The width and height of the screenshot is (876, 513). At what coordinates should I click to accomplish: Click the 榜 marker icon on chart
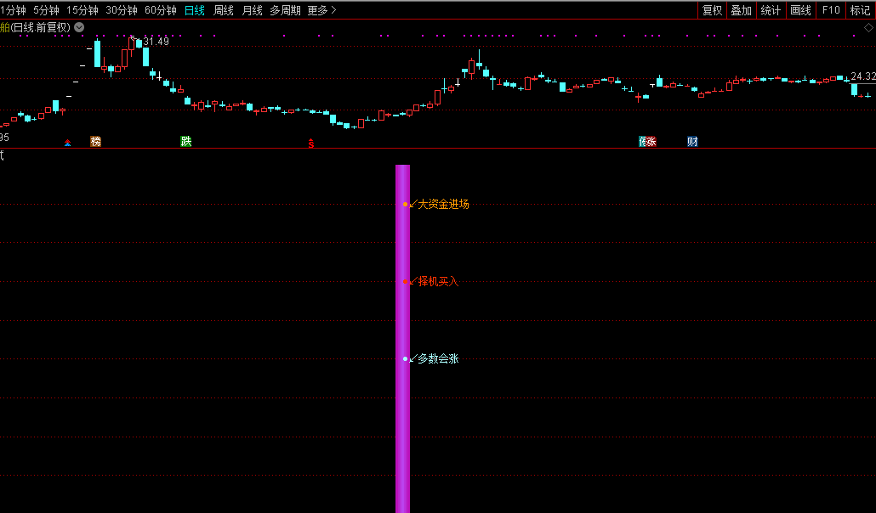click(95, 142)
